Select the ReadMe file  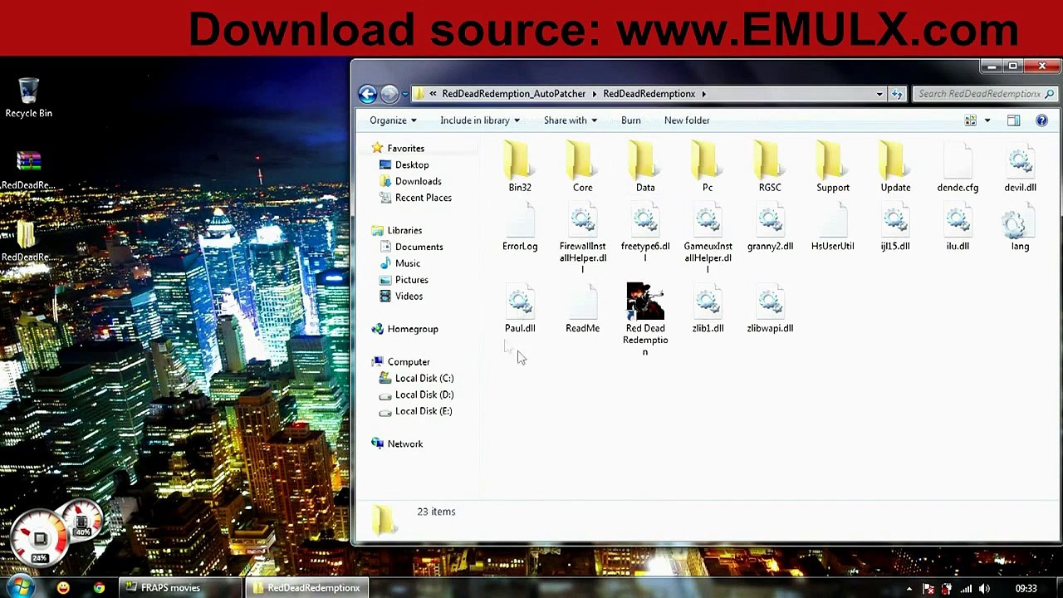tap(582, 309)
